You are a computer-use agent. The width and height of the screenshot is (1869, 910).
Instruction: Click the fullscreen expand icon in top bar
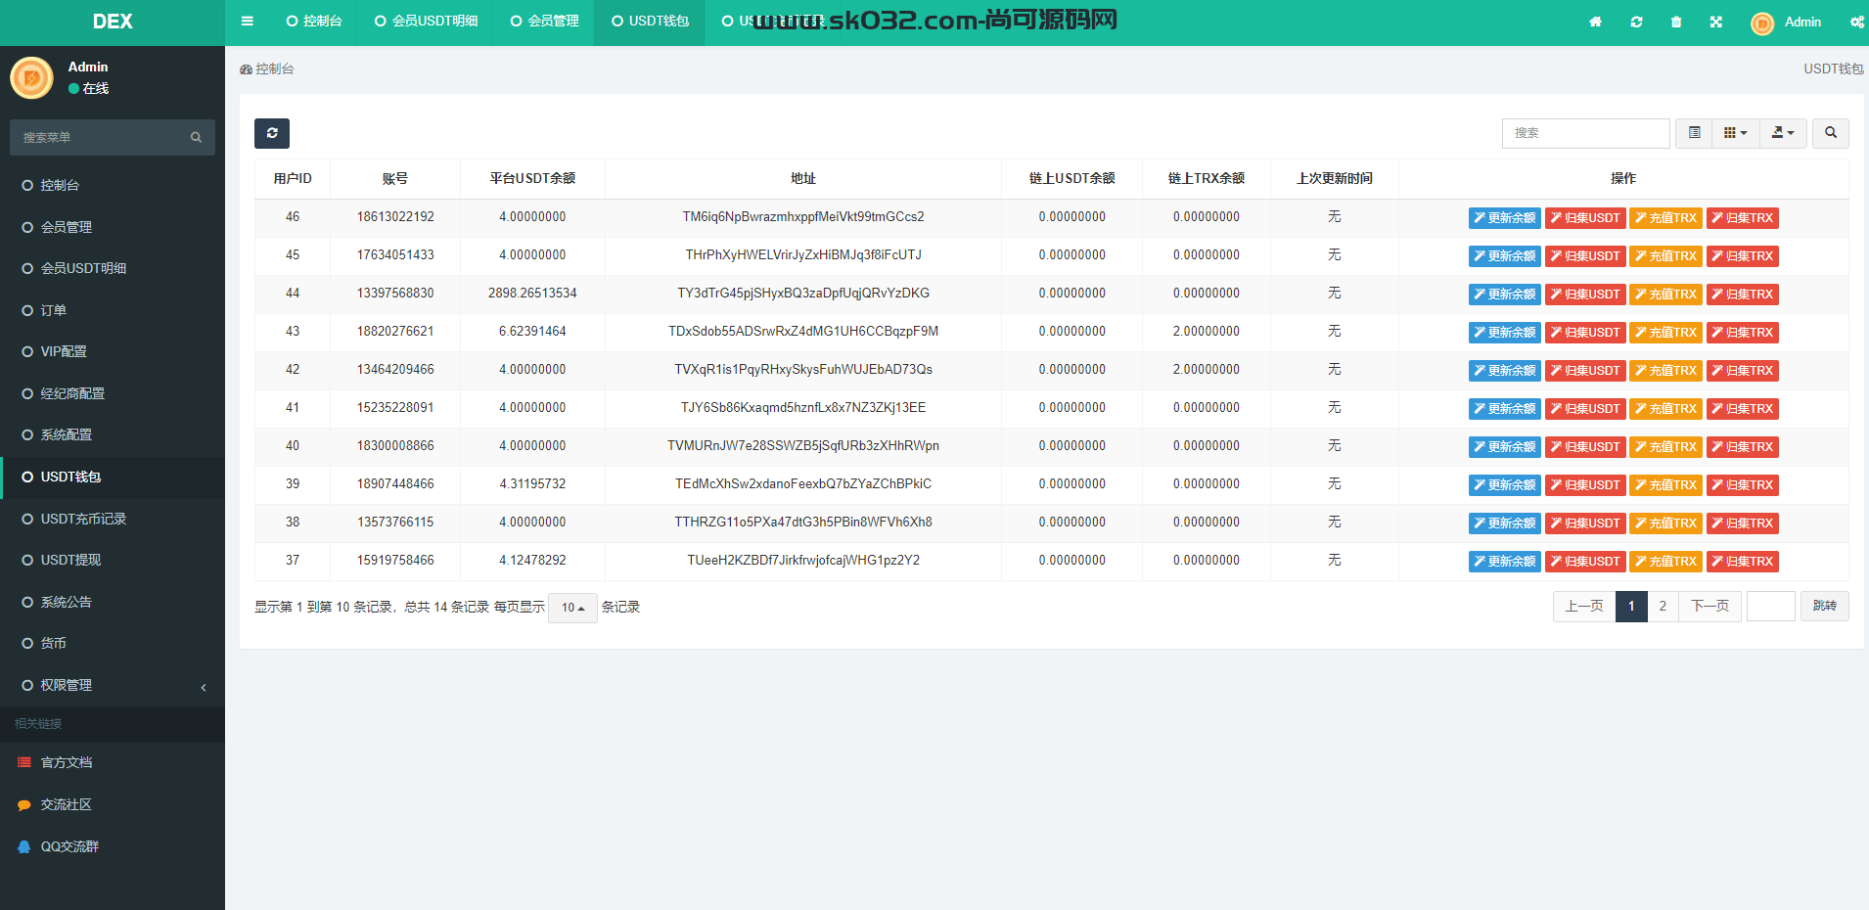click(1716, 22)
